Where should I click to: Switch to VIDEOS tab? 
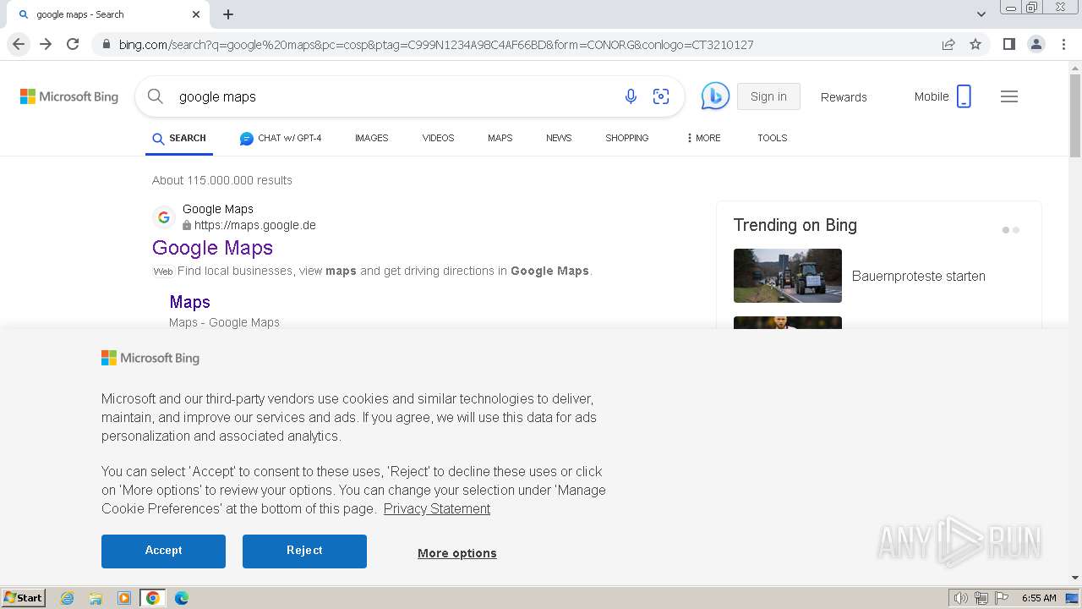click(x=438, y=138)
